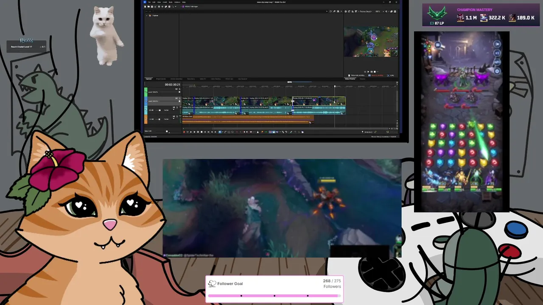The image size is (543, 305).
Task: Click Pause in the timeline transport bar
Action: point(198,132)
